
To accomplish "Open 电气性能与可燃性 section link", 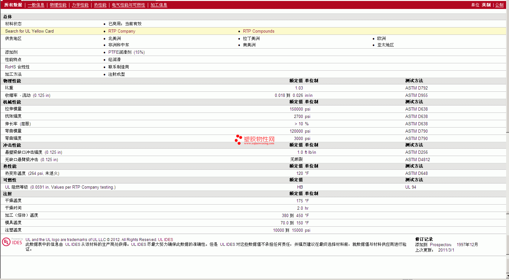I will tap(128, 5).
